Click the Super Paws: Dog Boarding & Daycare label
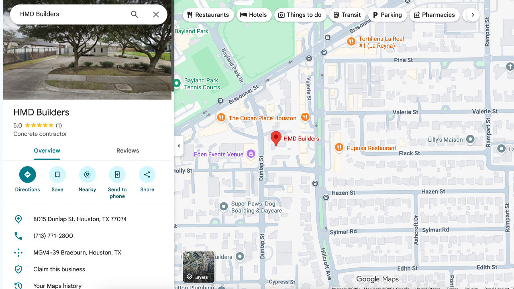The height and width of the screenshot is (289, 514). [x=257, y=207]
